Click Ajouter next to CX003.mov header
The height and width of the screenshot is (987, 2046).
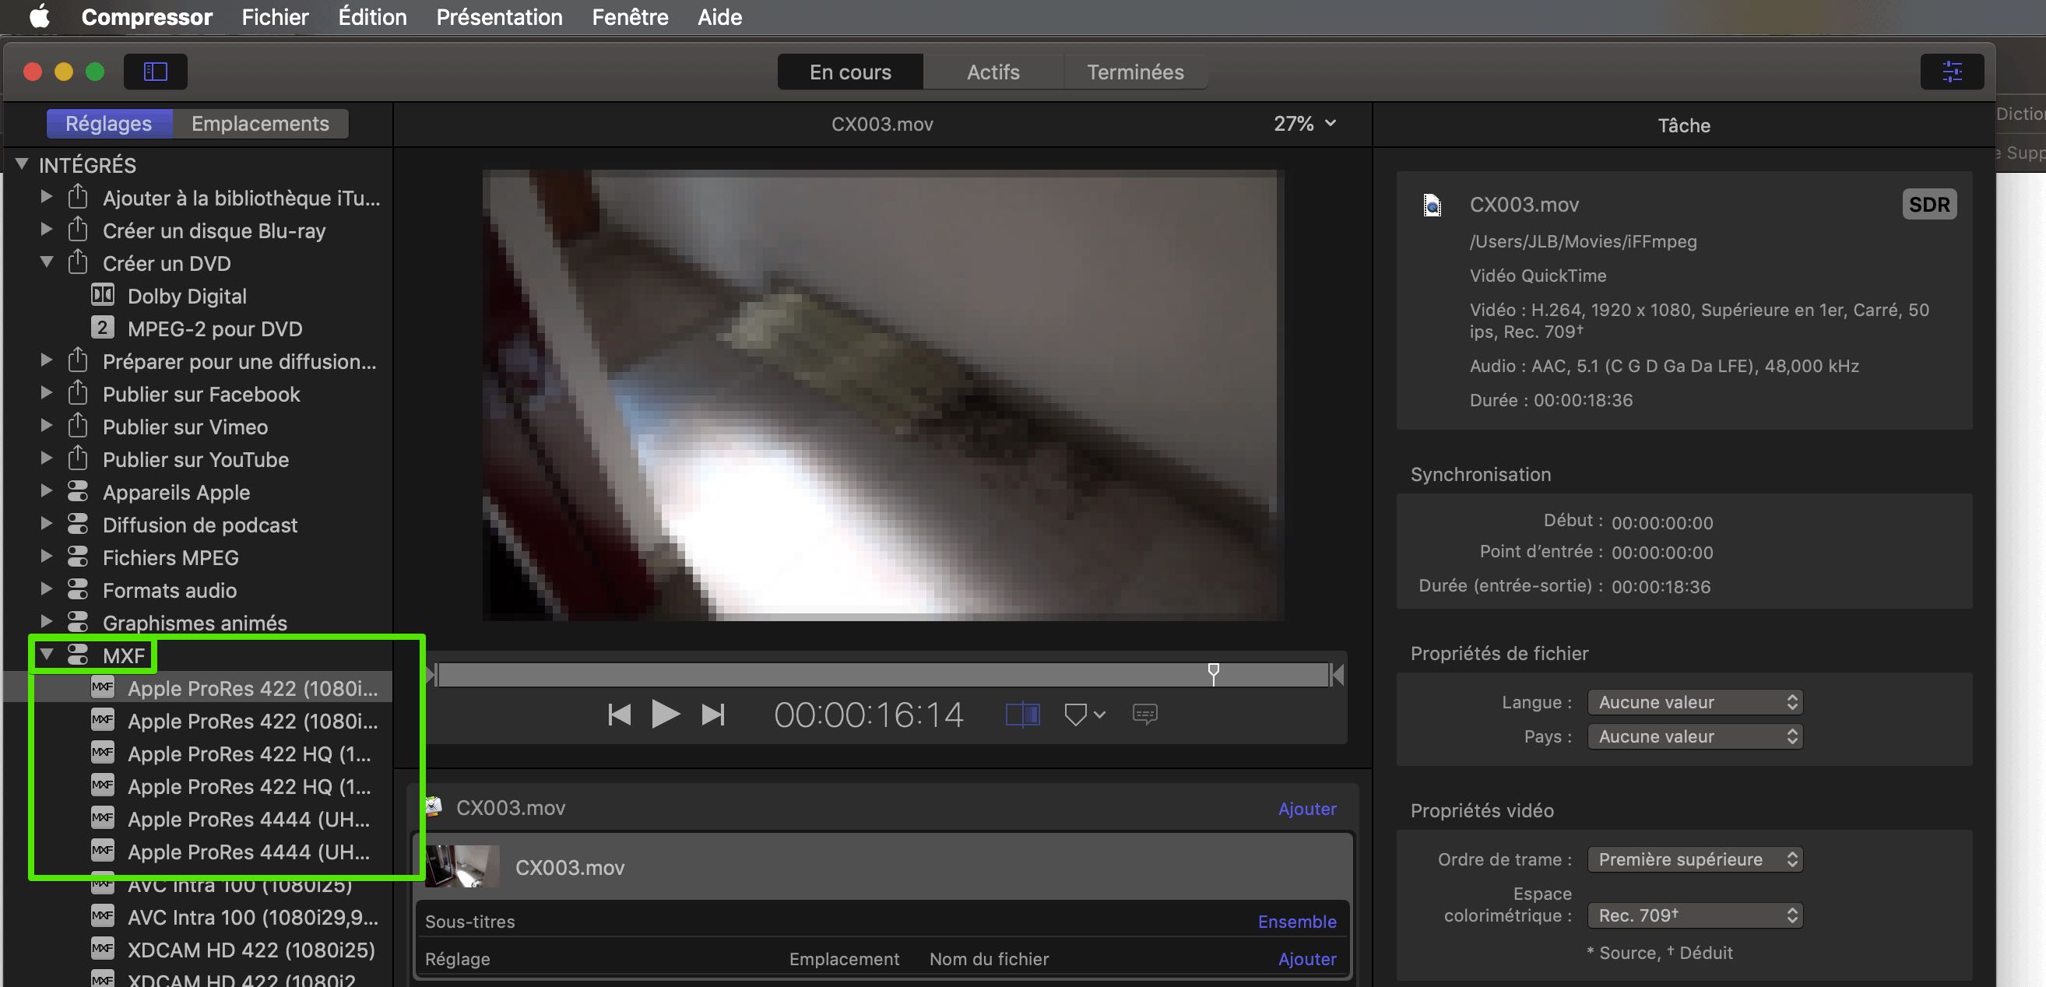[1306, 808]
